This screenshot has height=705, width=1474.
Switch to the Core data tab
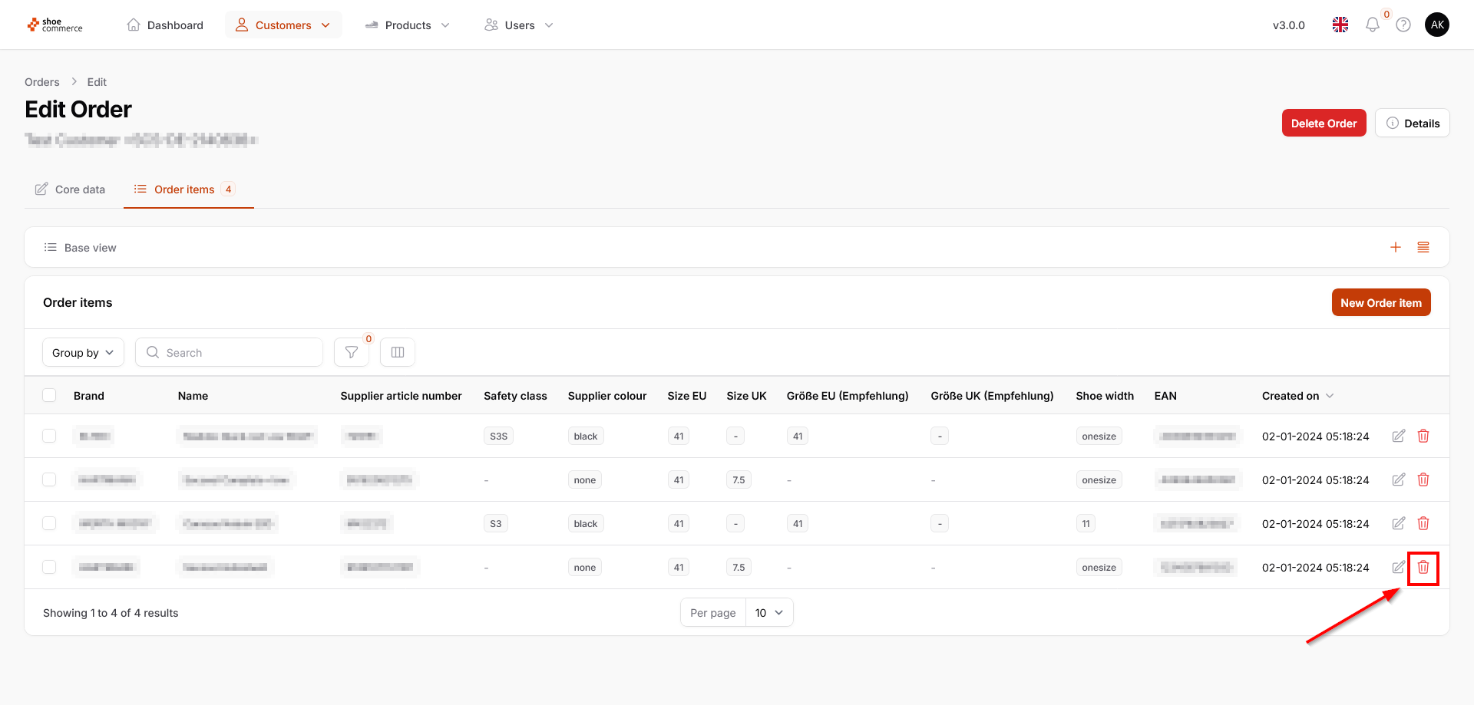(x=71, y=189)
